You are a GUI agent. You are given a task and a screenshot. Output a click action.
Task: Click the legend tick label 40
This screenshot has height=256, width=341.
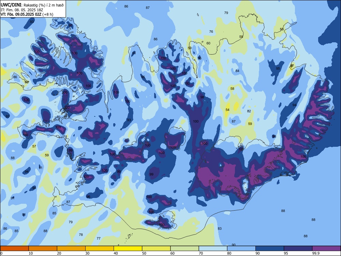tap(116, 253)
